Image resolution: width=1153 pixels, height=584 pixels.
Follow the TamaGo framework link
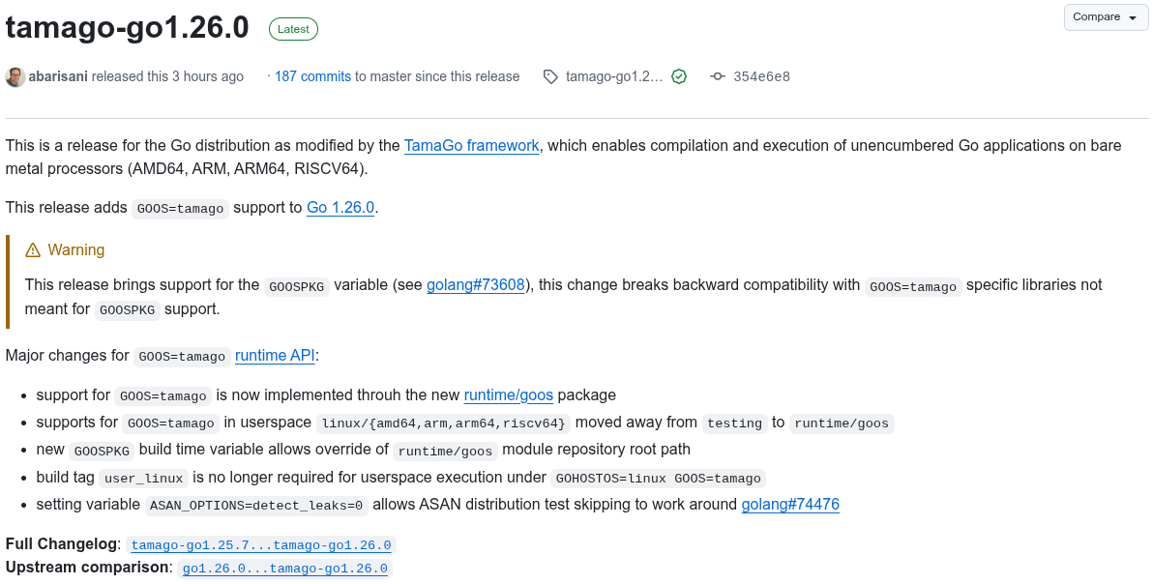[471, 146]
